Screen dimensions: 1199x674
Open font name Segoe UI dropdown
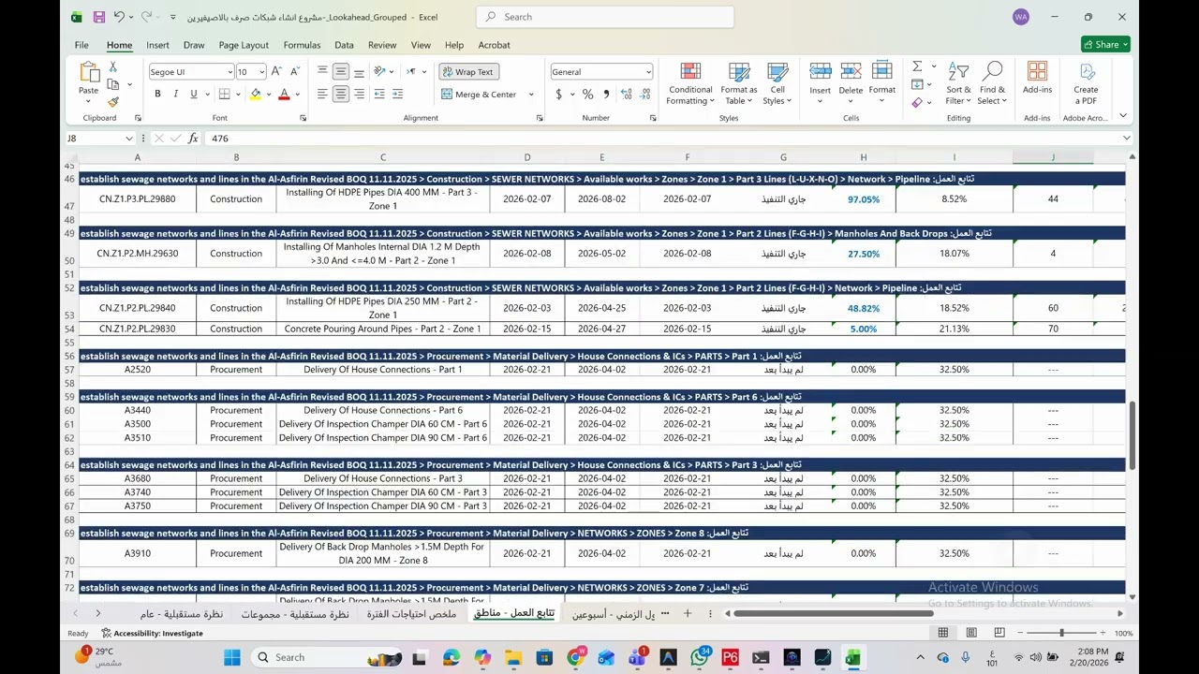(x=229, y=72)
